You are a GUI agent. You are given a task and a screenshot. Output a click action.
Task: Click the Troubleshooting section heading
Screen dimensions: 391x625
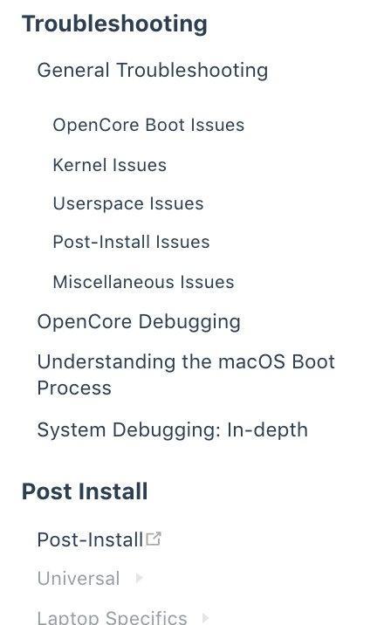114,24
